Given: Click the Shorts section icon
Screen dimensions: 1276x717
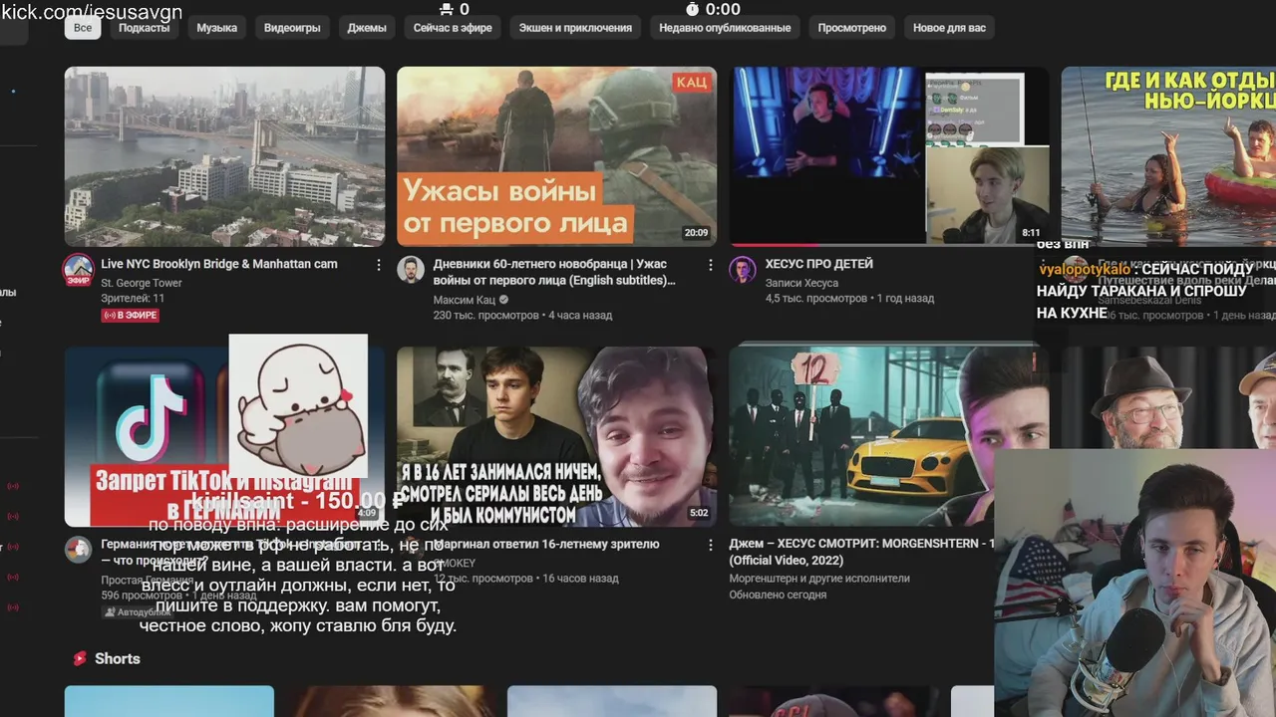Looking at the screenshot, I should pos(80,658).
